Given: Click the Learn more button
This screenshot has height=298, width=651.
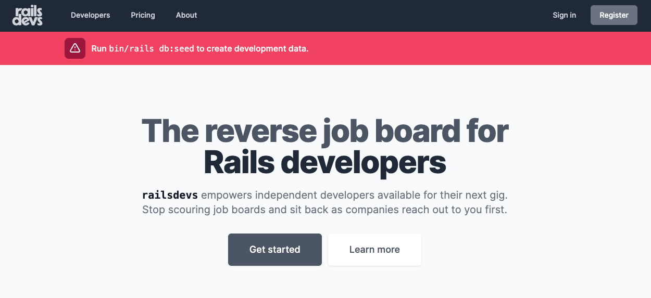Looking at the screenshot, I should coord(374,250).
